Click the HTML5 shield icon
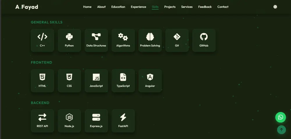Screen dimensions: 291x139 pos(42,77)
